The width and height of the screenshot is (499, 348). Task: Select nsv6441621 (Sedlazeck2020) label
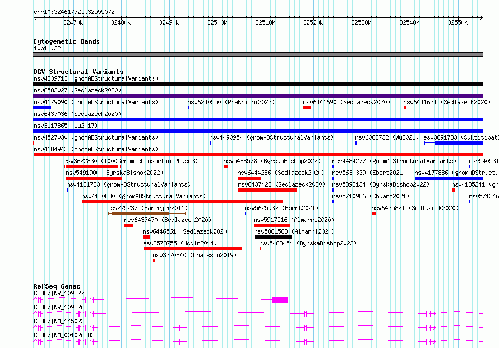click(x=447, y=102)
